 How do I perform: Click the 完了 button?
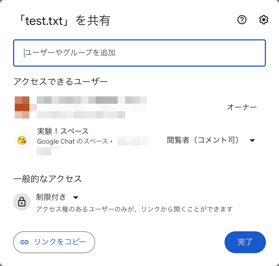pos(245,242)
